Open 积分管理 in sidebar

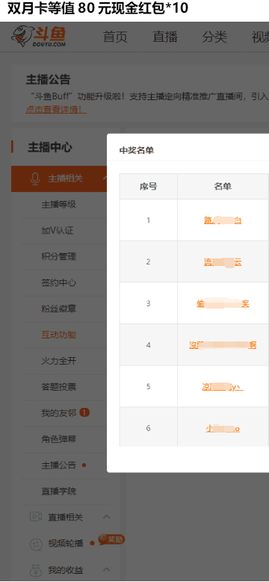tap(58, 256)
